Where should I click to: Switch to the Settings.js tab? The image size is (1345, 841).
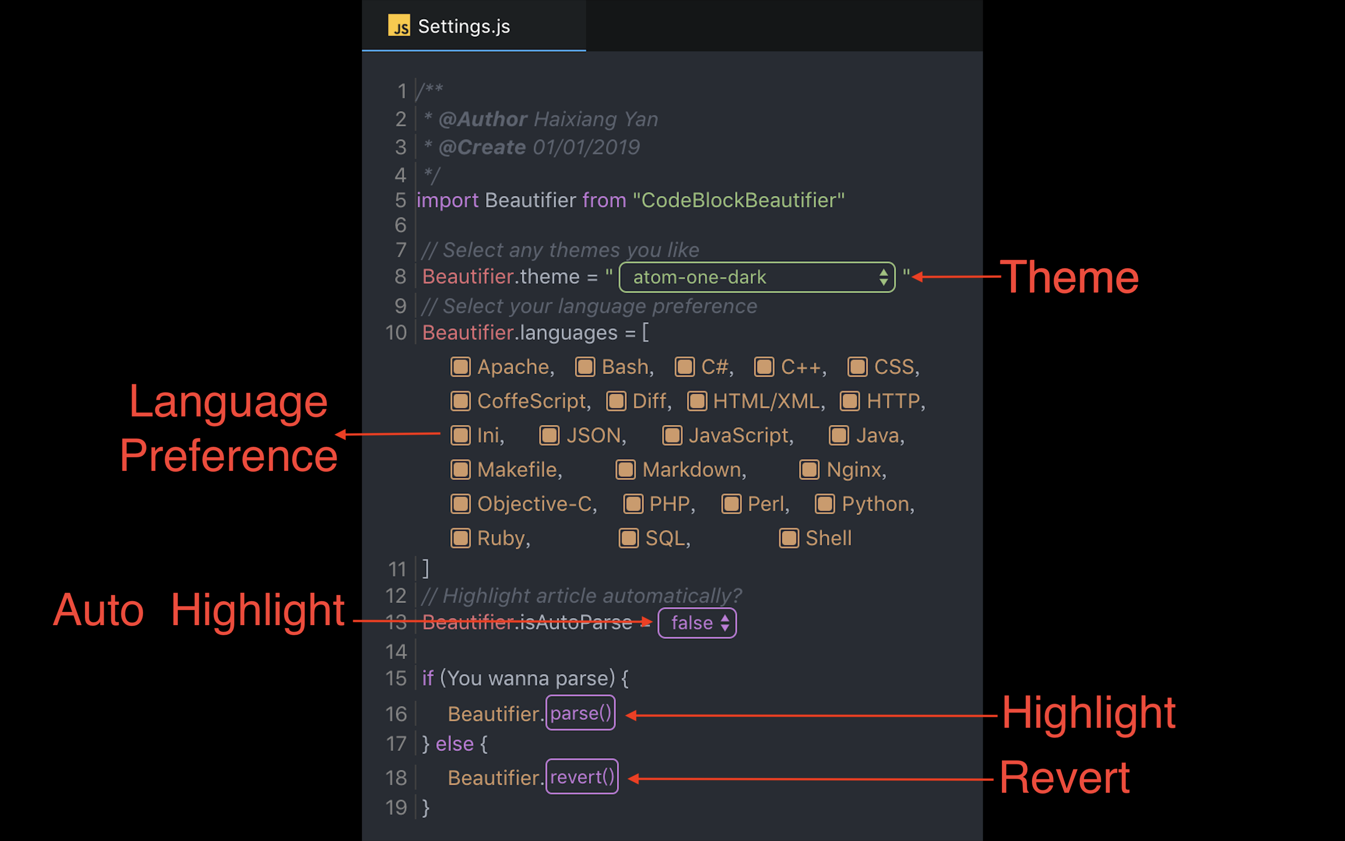click(464, 26)
